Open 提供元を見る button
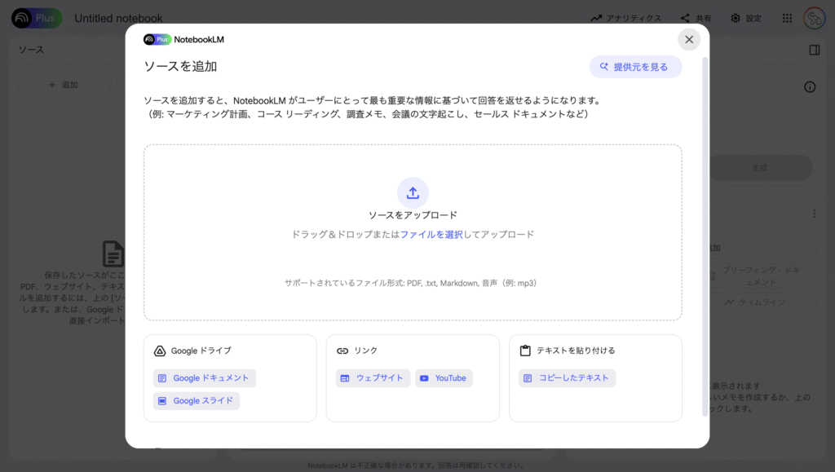Screen dimensions: 835x472 [x=635, y=67]
